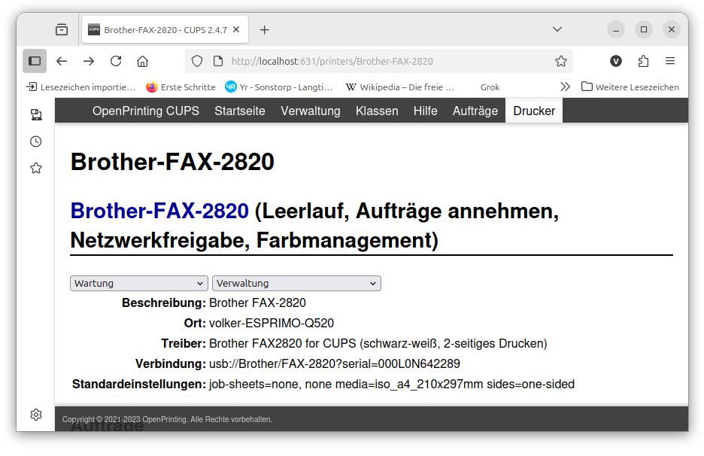Open a new browser tab
This screenshot has height=456, width=704.
coord(265,29)
